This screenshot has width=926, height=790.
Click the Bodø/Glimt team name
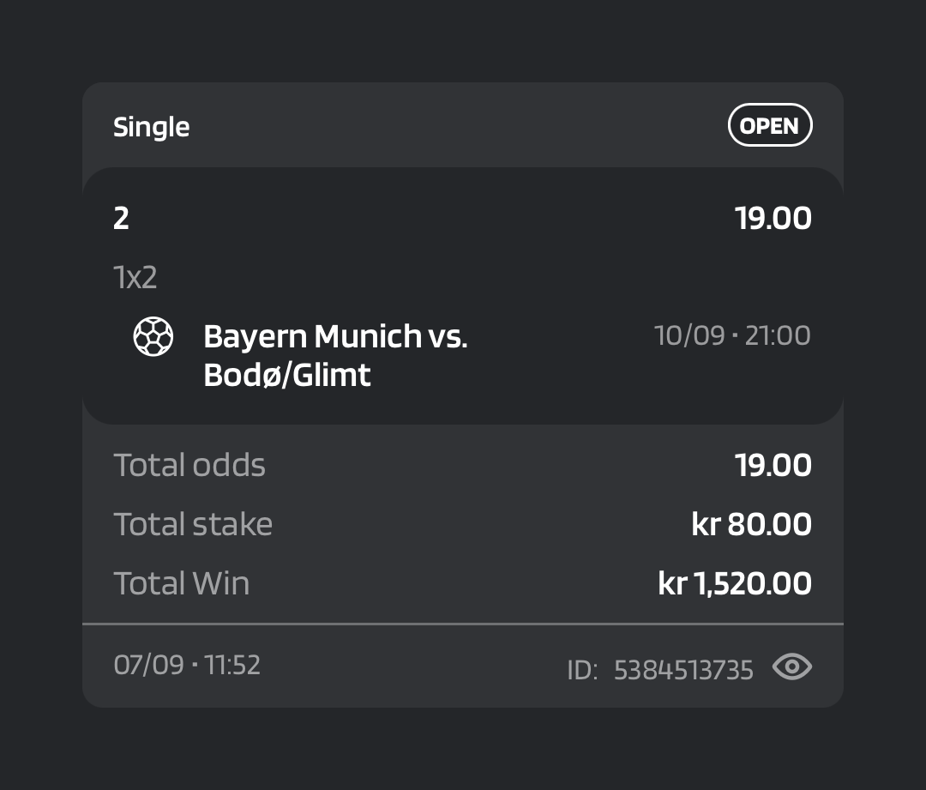(x=287, y=375)
